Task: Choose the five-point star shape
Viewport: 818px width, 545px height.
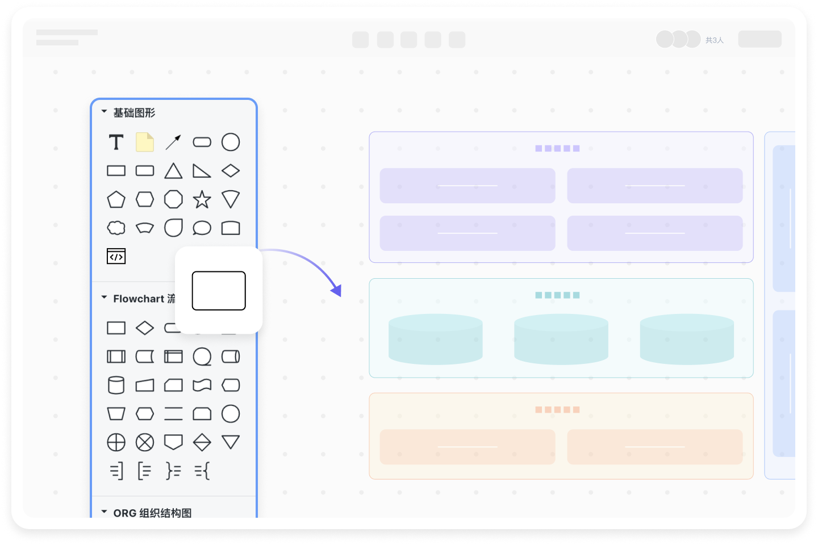Action: (202, 199)
